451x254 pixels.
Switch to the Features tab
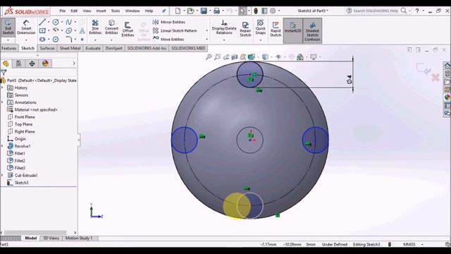point(9,48)
